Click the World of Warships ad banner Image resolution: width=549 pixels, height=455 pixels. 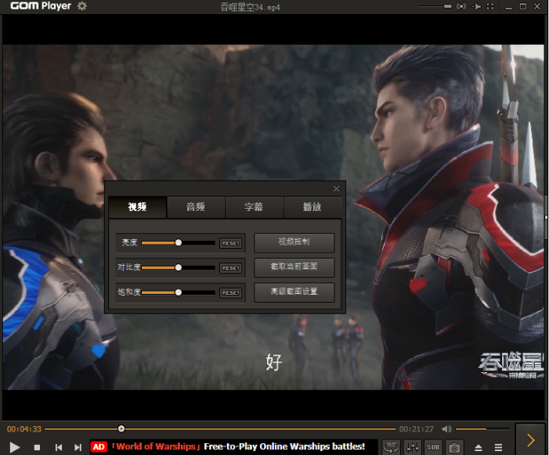point(234,446)
